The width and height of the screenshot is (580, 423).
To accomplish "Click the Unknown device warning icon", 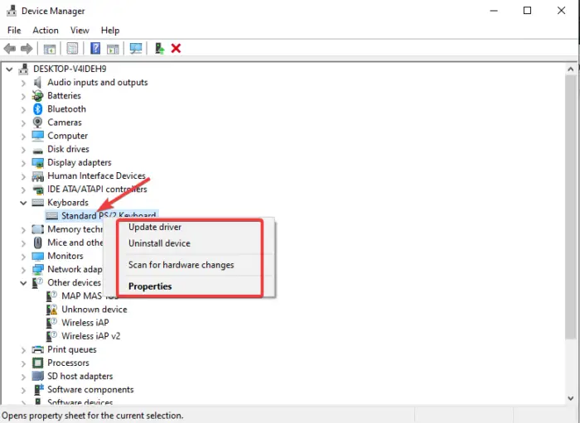I will 51,310.
